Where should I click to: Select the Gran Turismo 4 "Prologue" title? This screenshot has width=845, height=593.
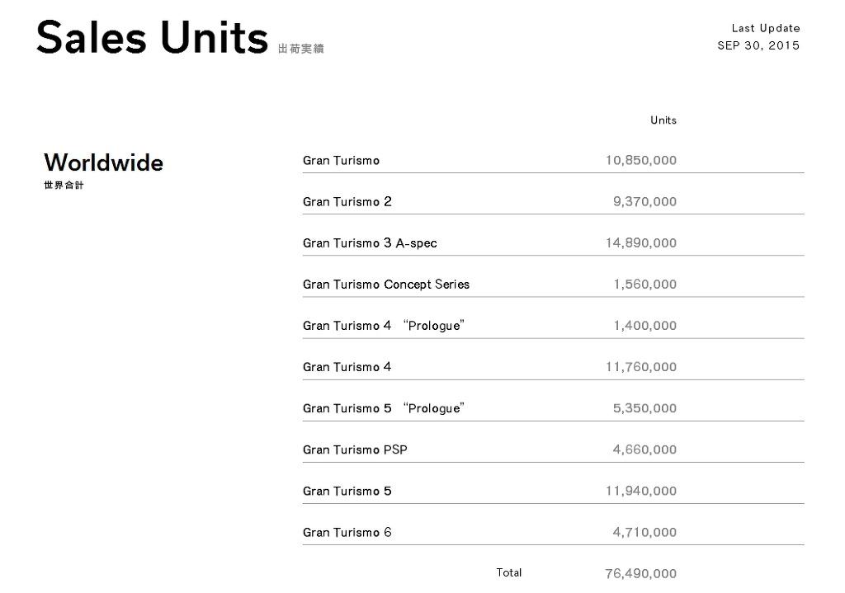pos(384,326)
